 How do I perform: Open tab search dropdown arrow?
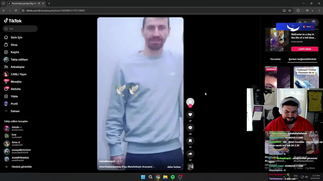pyautogui.click(x=3, y=4)
